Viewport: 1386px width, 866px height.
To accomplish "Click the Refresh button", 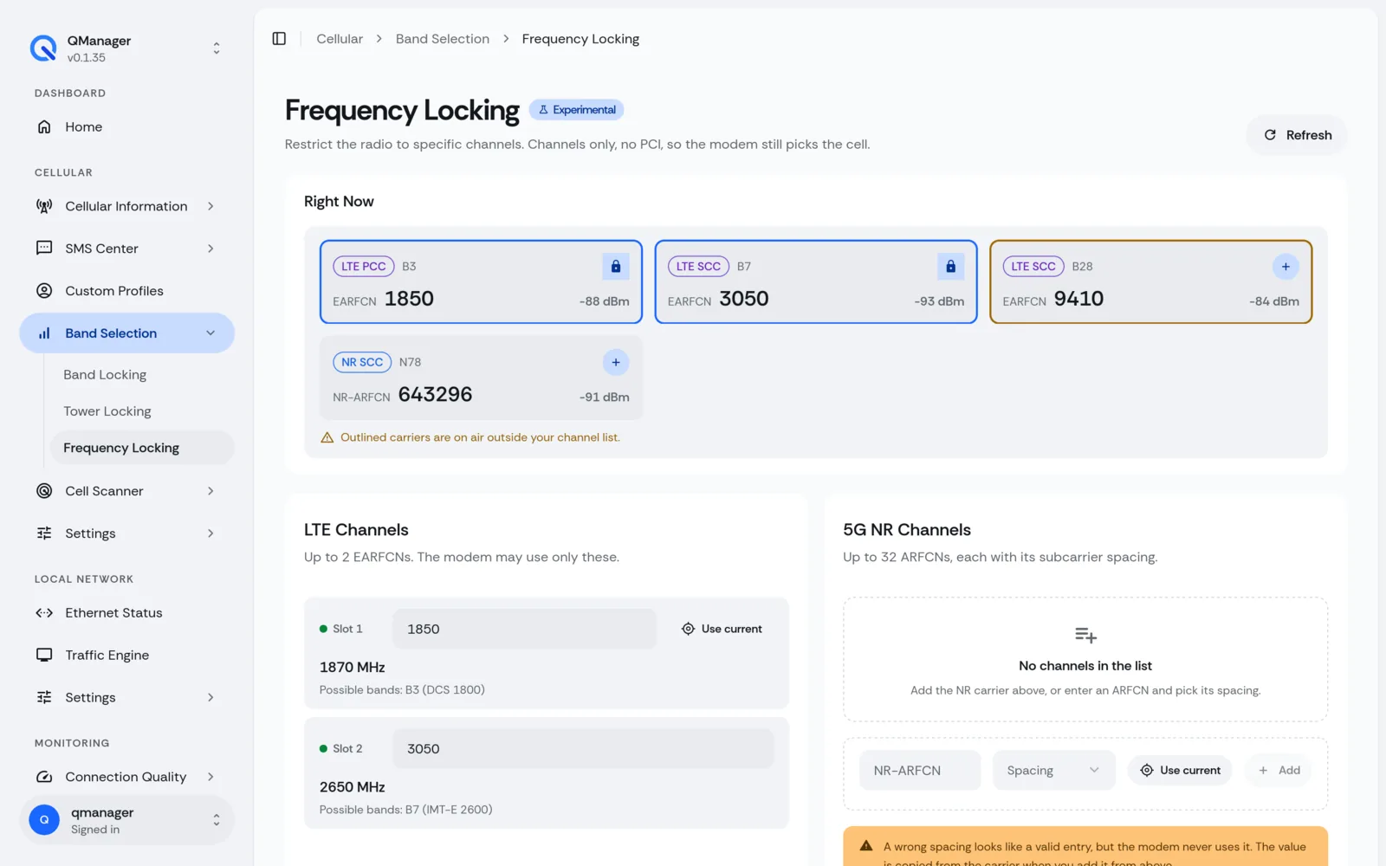I will 1297,135.
